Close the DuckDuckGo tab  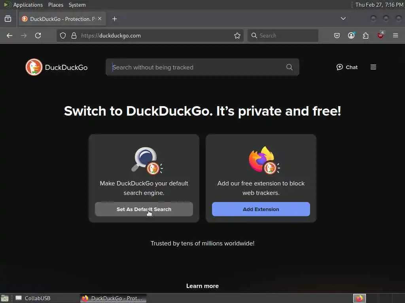coord(100,19)
